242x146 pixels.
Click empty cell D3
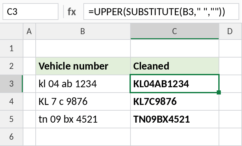pos(230,84)
